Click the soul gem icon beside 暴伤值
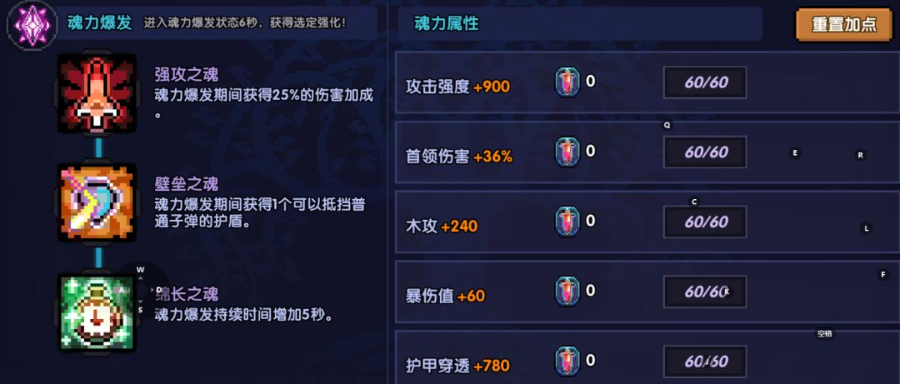The image size is (900, 384). 567,292
